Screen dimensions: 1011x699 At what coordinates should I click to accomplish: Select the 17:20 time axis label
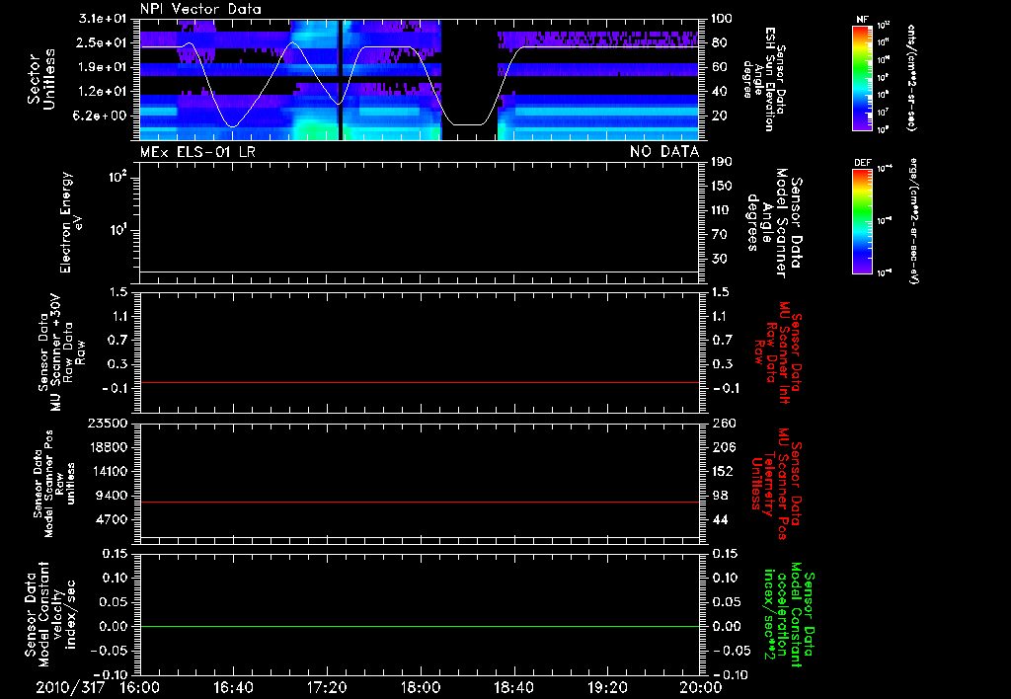[327, 687]
